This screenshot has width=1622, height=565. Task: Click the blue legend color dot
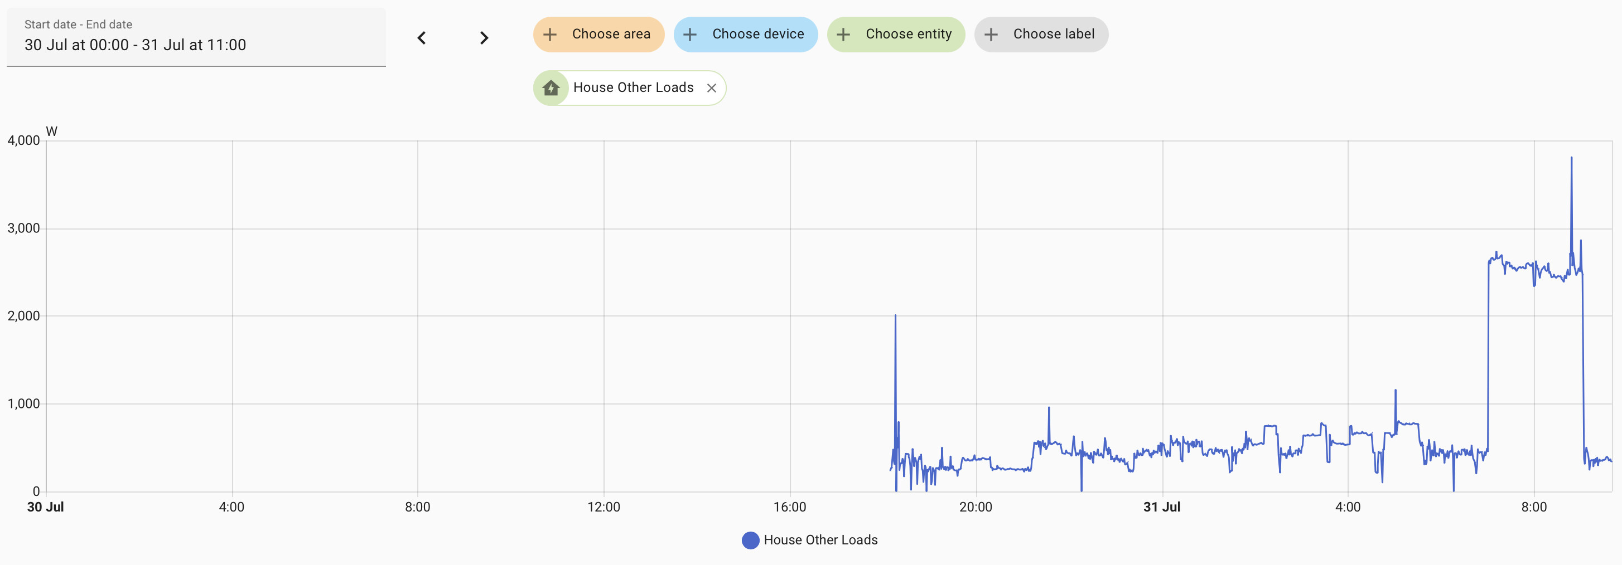(750, 540)
